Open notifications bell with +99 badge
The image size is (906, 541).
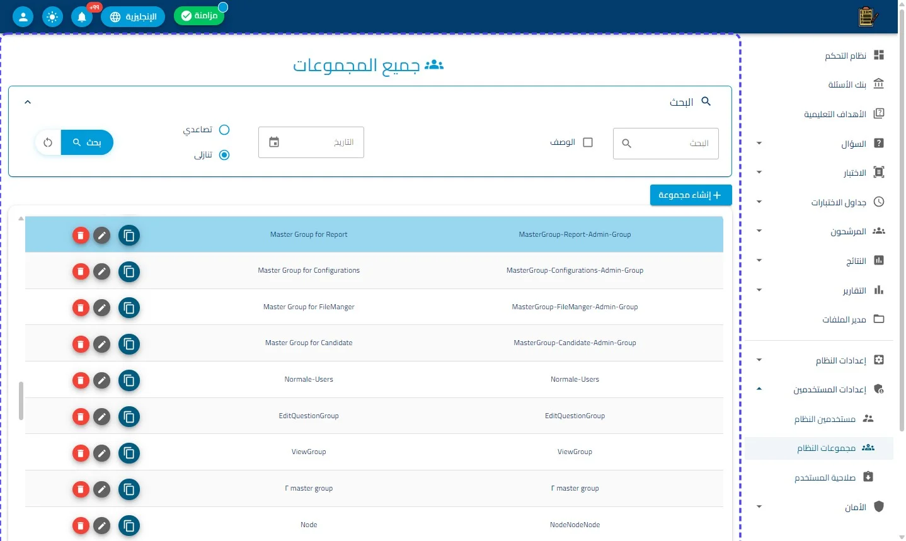pyautogui.click(x=82, y=16)
